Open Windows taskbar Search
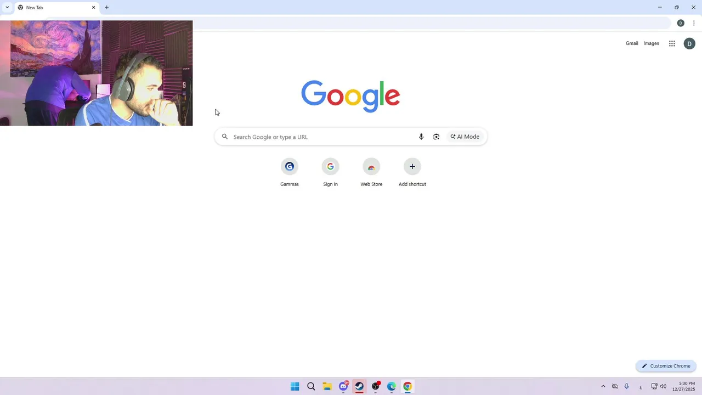The height and width of the screenshot is (395, 702). point(311,386)
